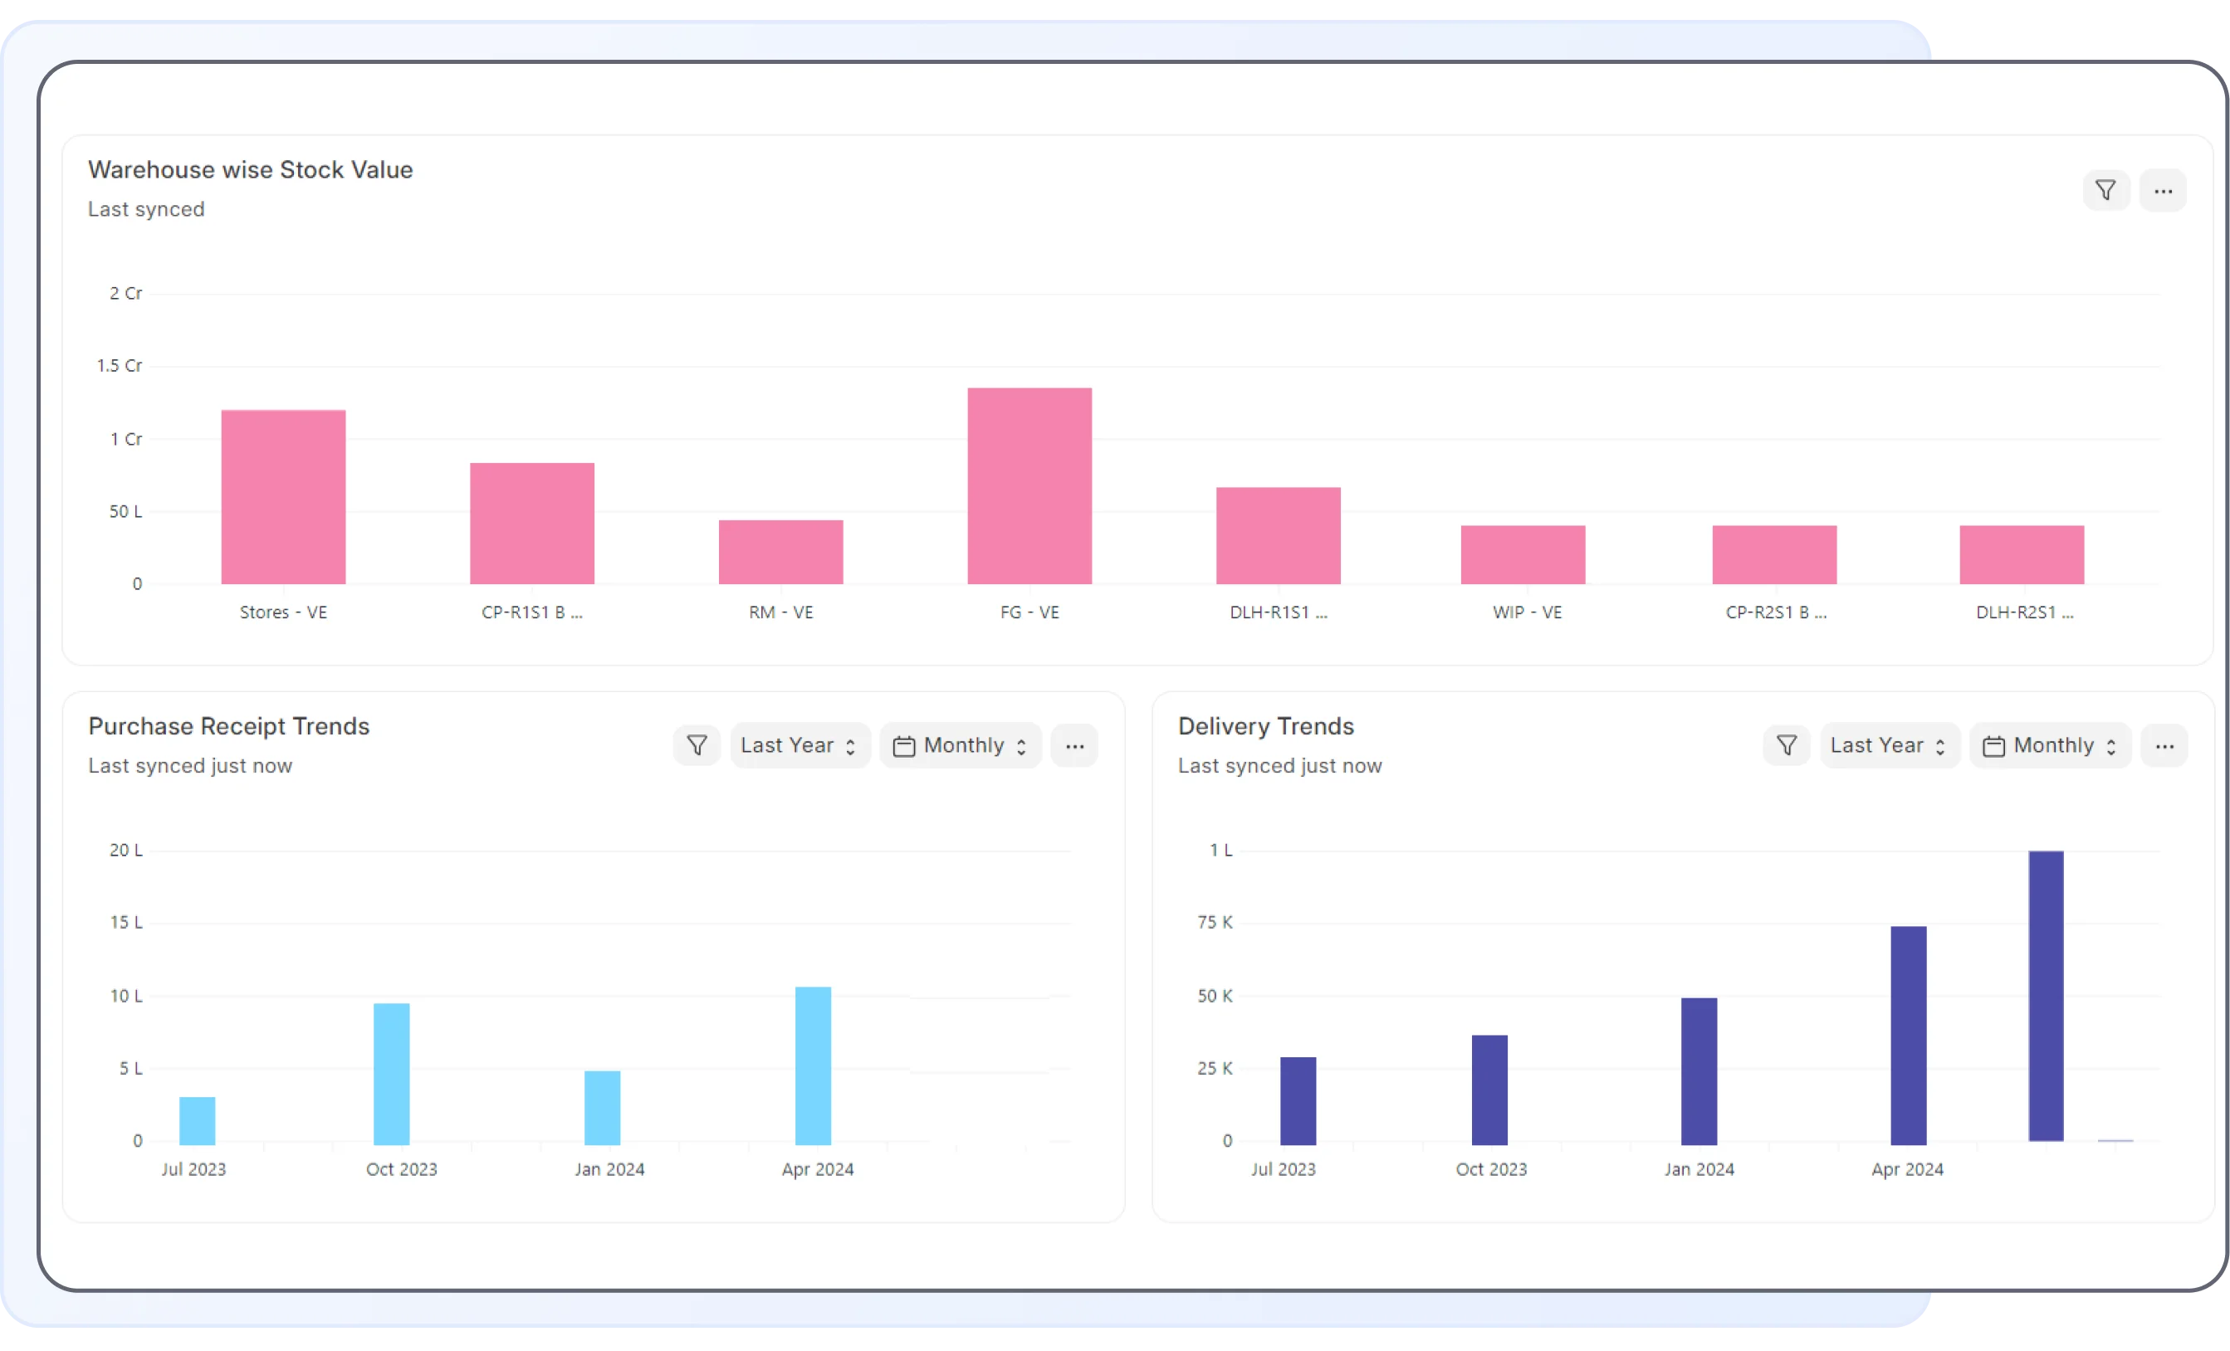
Task: Click the Oct 2023 purchase receipt bar
Action: tap(391, 1073)
